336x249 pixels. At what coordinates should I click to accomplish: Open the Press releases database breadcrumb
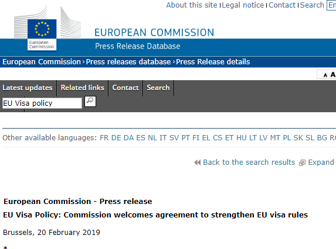(x=128, y=62)
